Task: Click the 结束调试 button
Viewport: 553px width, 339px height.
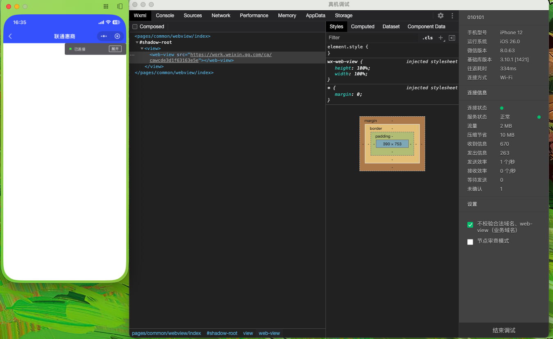Action: point(503,330)
